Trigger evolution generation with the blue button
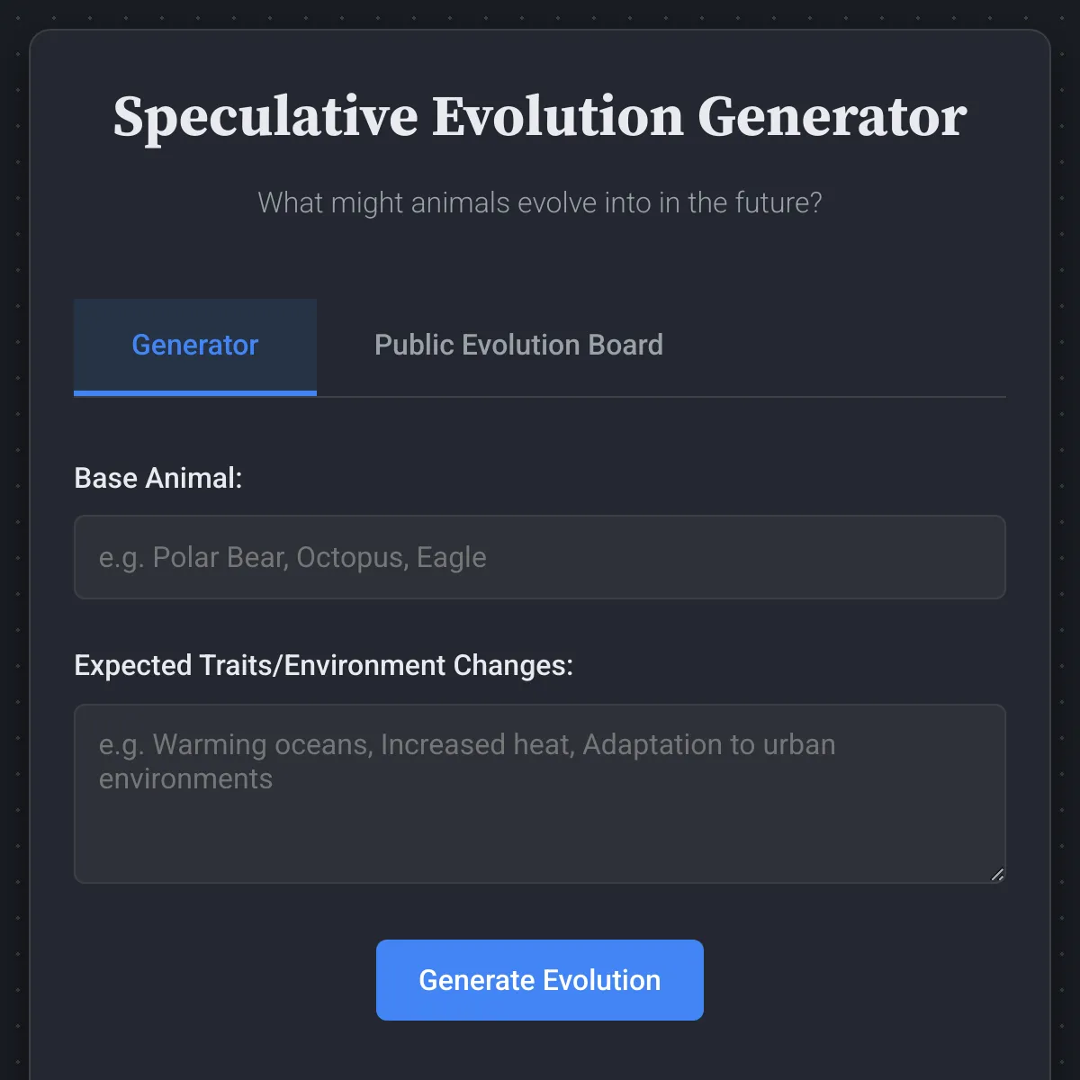Viewport: 1080px width, 1080px height. pyautogui.click(x=539, y=980)
